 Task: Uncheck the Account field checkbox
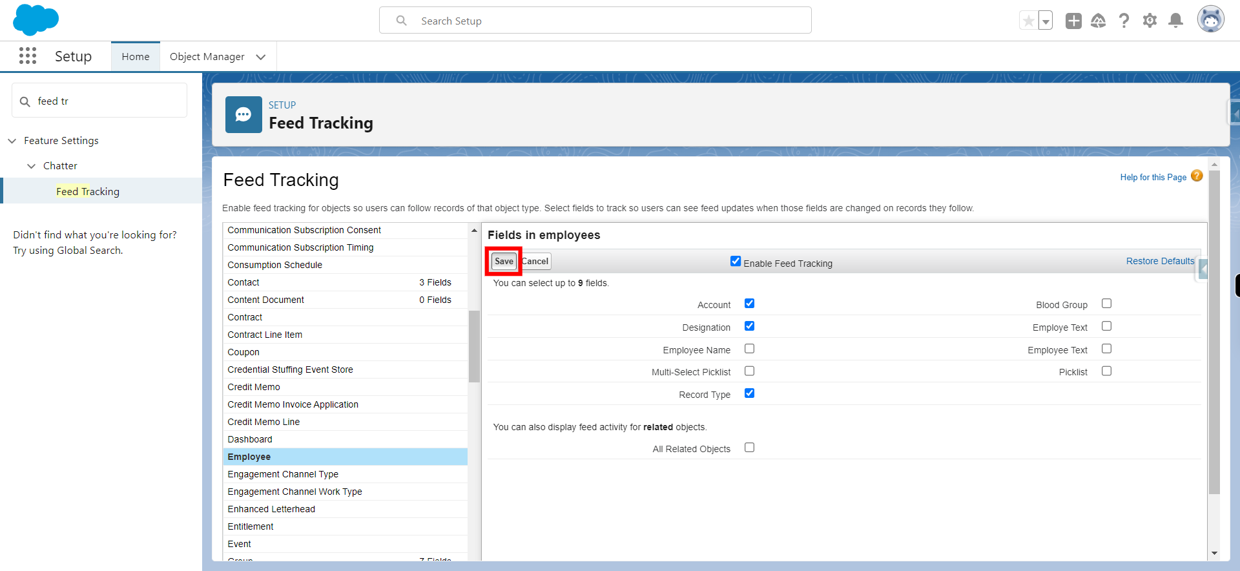[749, 303]
